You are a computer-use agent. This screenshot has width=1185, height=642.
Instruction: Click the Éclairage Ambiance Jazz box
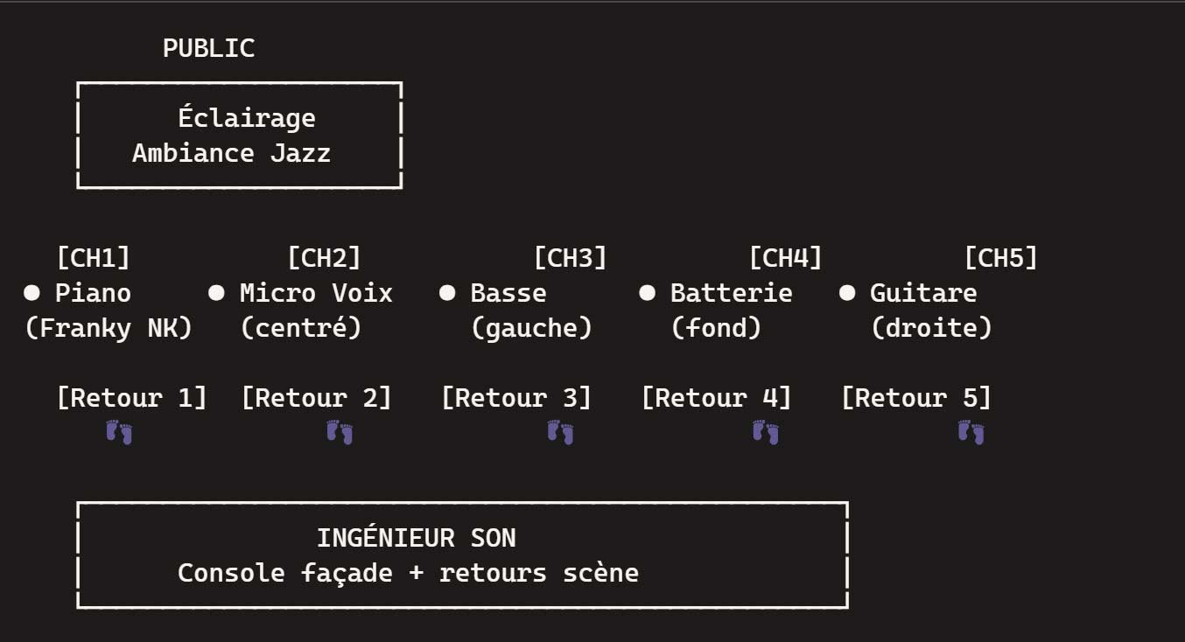[x=240, y=136]
